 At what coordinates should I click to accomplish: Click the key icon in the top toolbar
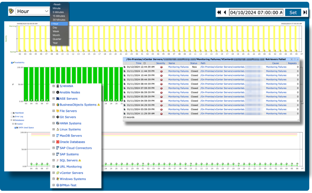click(x=12, y=11)
